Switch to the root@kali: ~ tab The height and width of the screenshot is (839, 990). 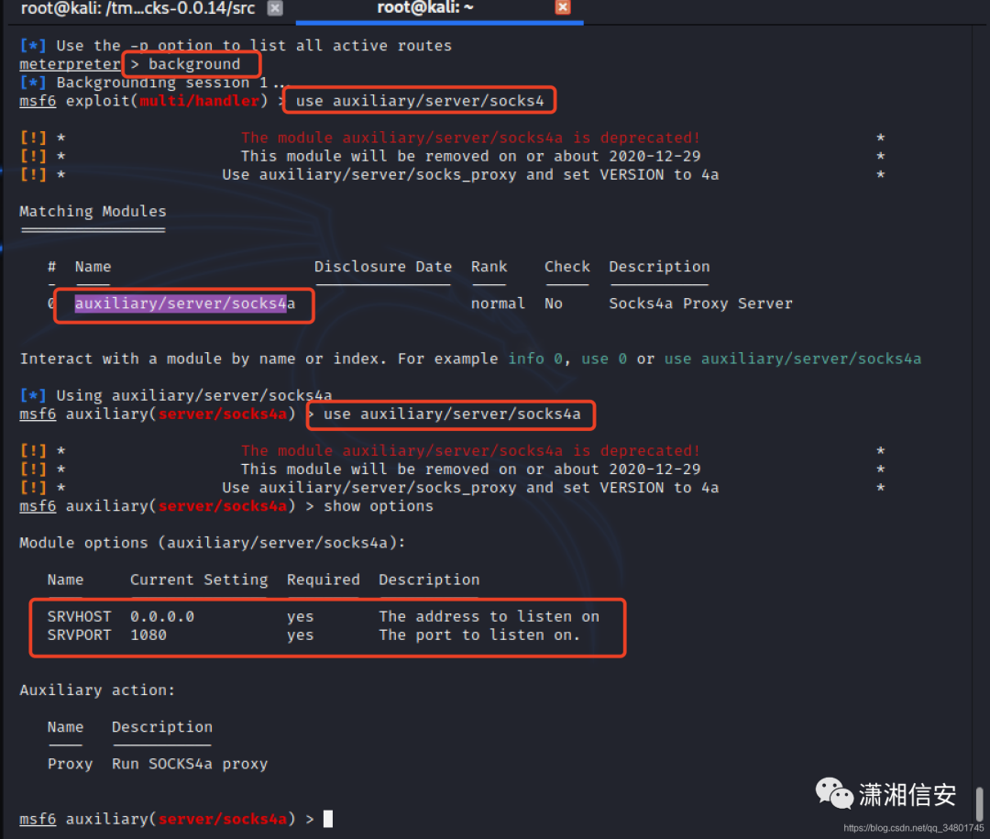[425, 7]
